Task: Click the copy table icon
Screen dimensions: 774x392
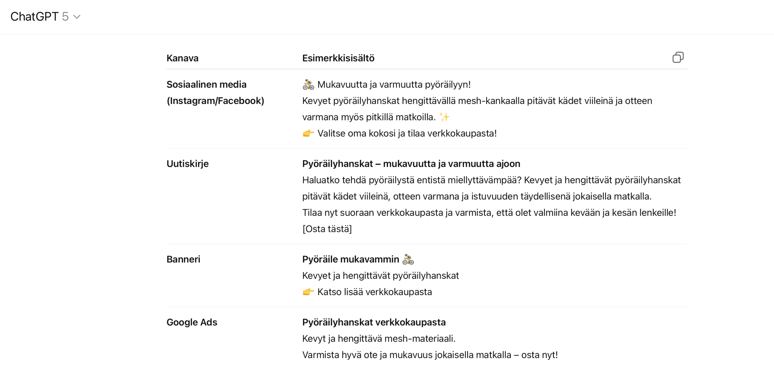Action: 678,57
